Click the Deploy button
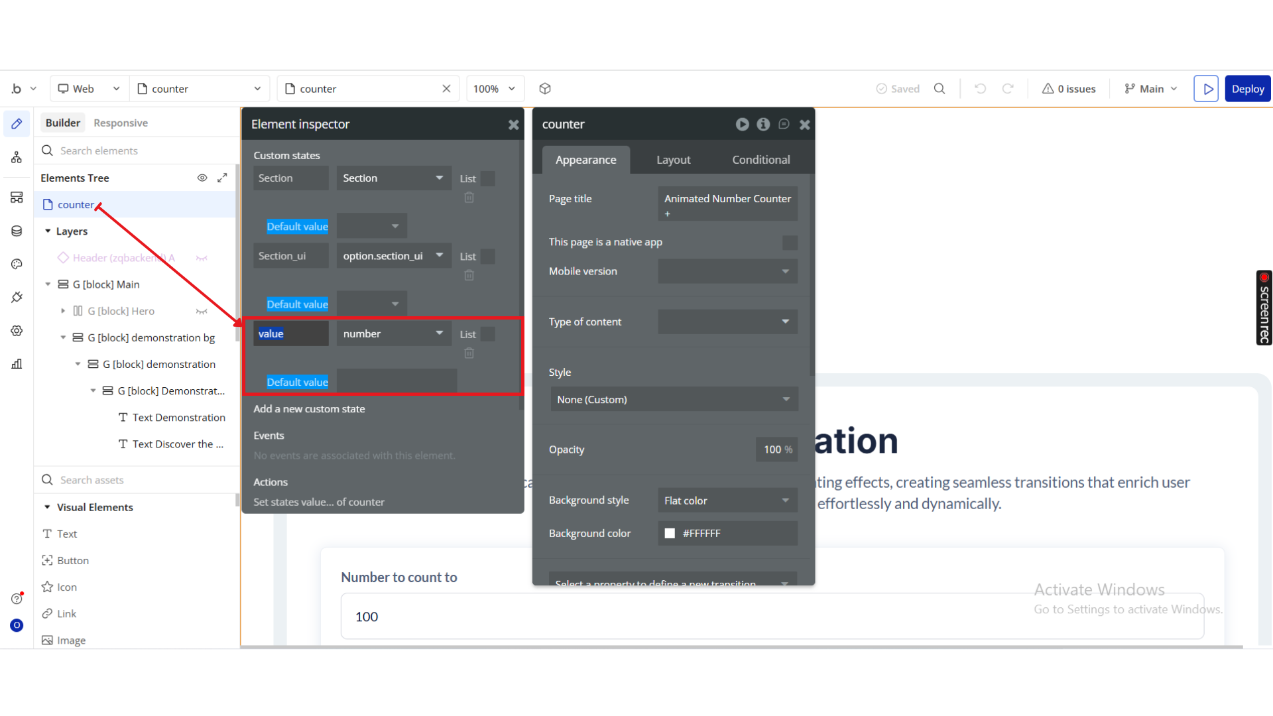Image resolution: width=1273 pixels, height=716 pixels. tap(1247, 89)
